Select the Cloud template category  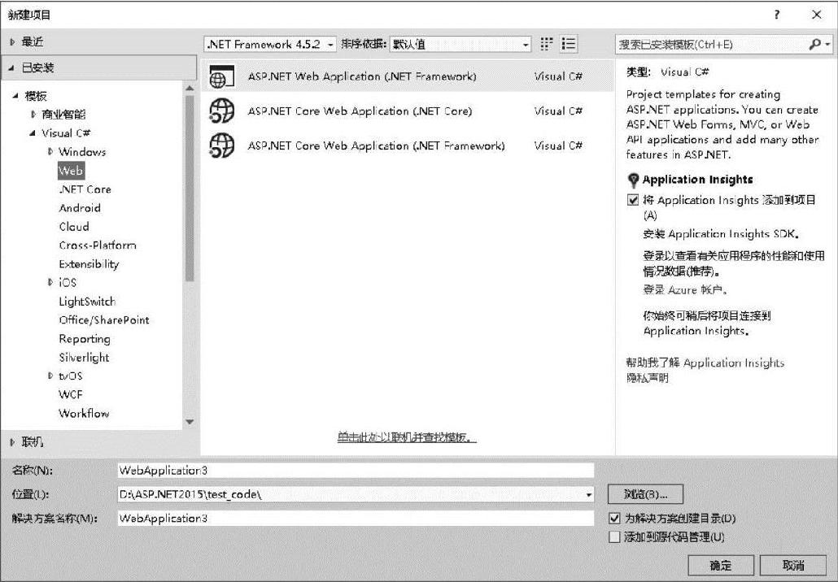74,227
